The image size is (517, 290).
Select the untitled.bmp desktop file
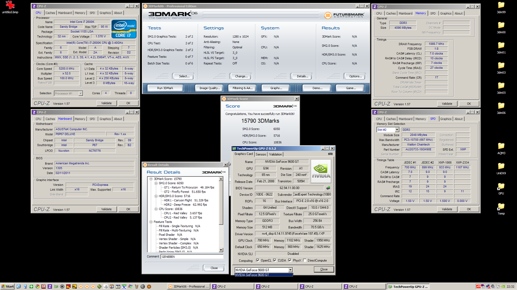point(10,7)
